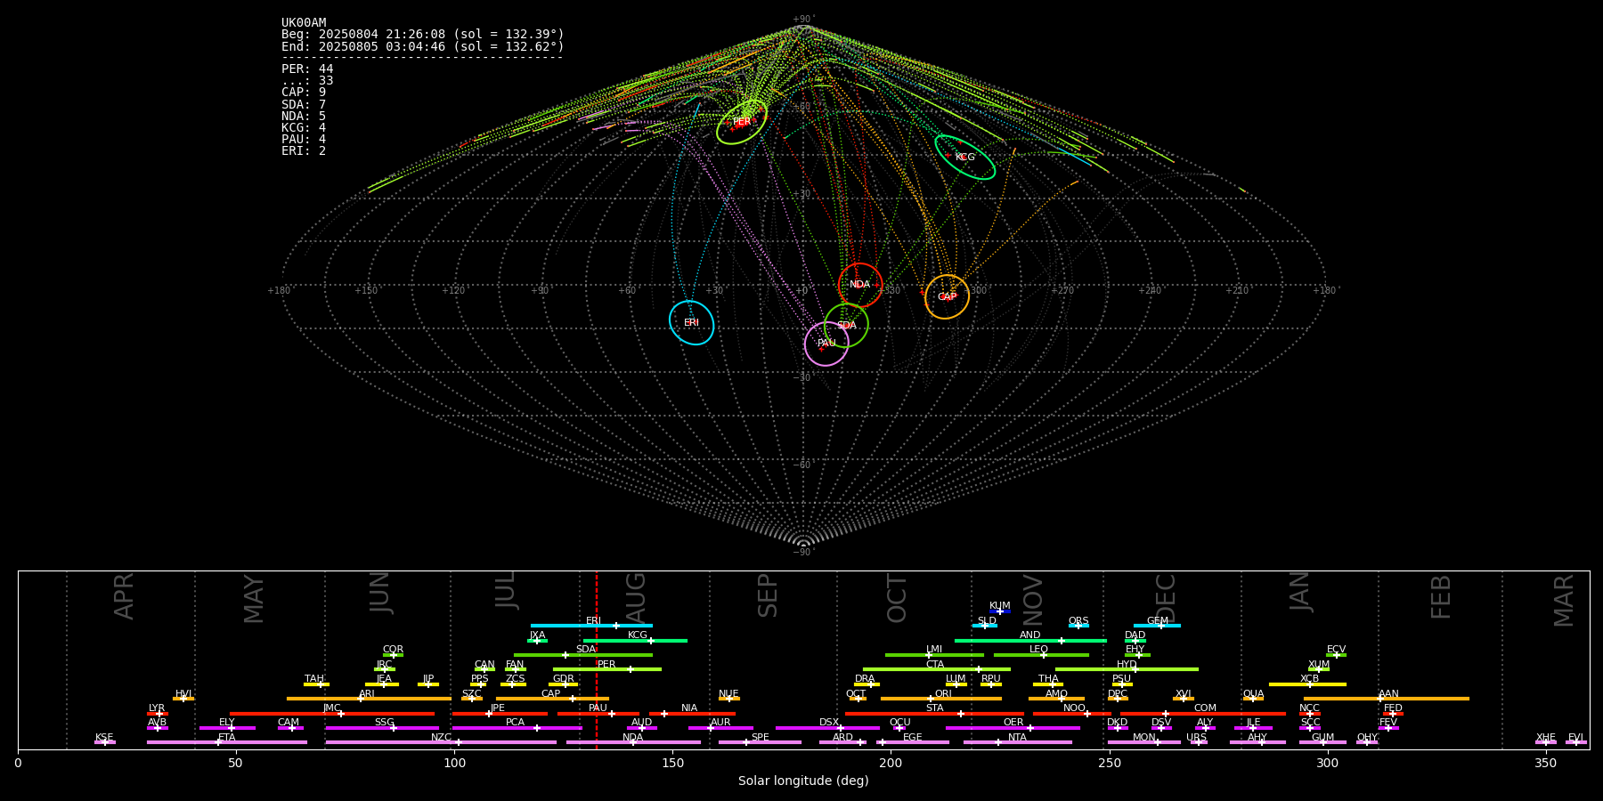
Task: Click the HYD shower bar in December
Action: tap(1127, 669)
